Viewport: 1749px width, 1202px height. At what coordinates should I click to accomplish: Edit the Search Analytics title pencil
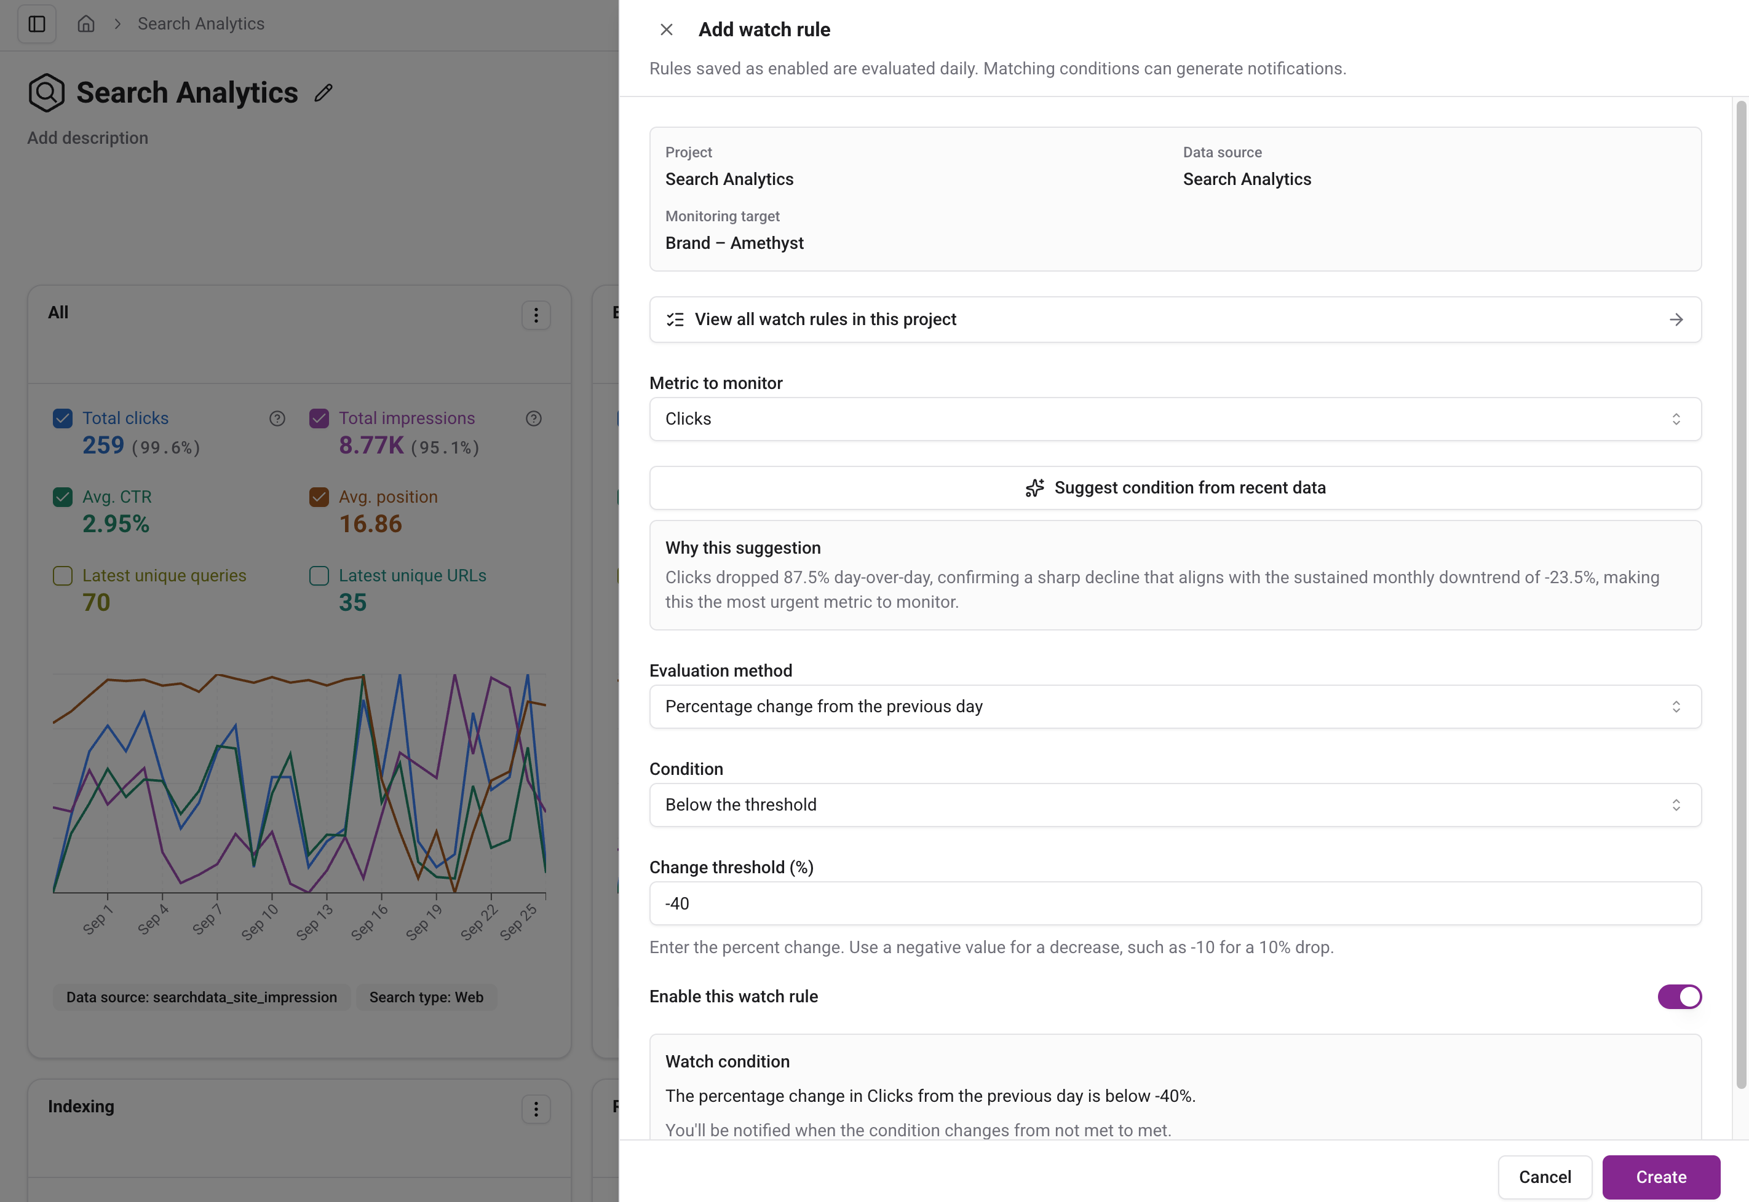pos(323,93)
